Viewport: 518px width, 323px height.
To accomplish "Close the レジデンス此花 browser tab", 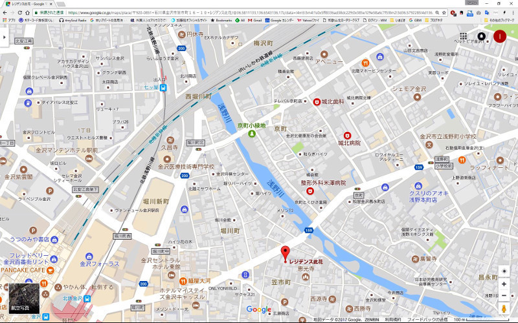I will point(51,4).
